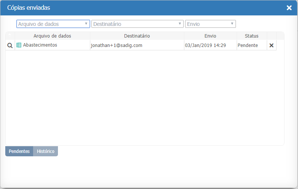This screenshot has height=189, width=298.
Task: Sort by the Arquivo de dados column header
Action: click(52, 36)
